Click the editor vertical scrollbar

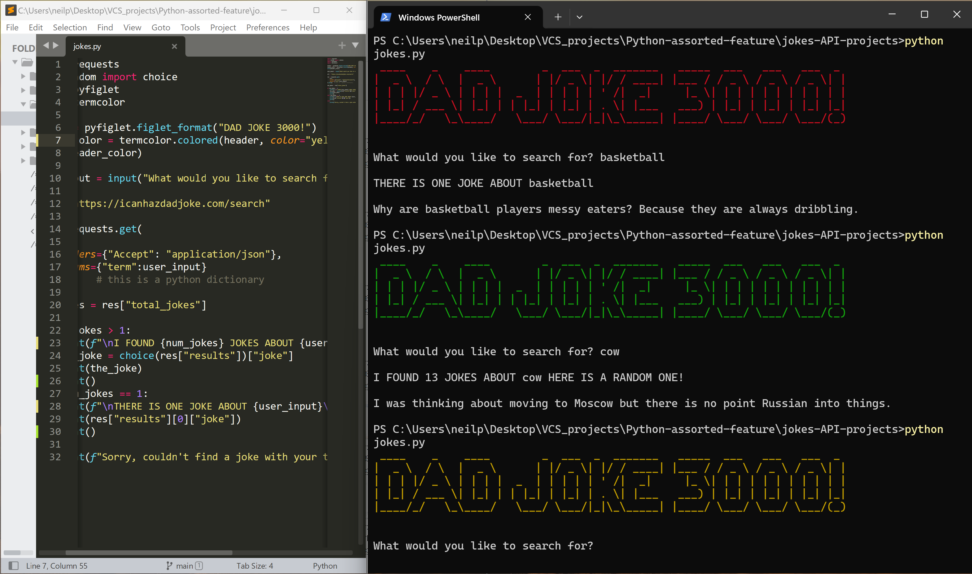pos(361,194)
